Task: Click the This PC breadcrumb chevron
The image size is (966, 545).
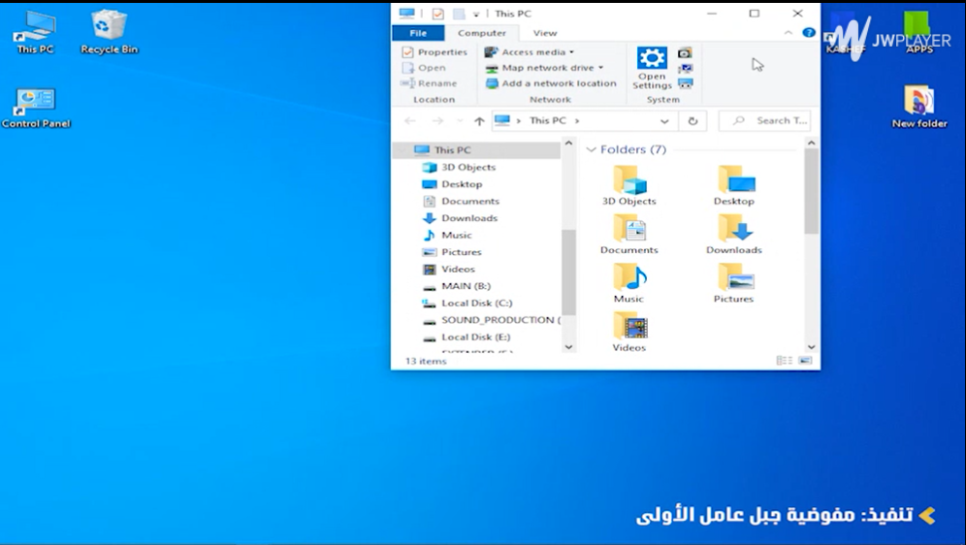Action: pos(577,120)
